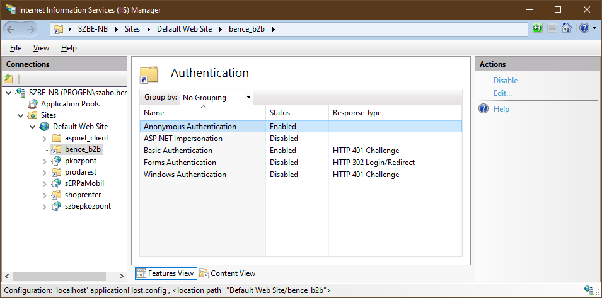This screenshot has height=298, width=602.
Task: Click the home icon in toolbar
Action: pyautogui.click(x=566, y=28)
